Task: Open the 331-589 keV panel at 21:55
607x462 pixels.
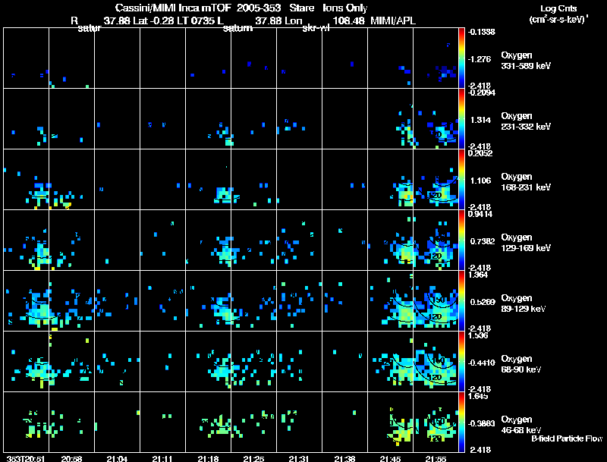Action: (x=436, y=58)
